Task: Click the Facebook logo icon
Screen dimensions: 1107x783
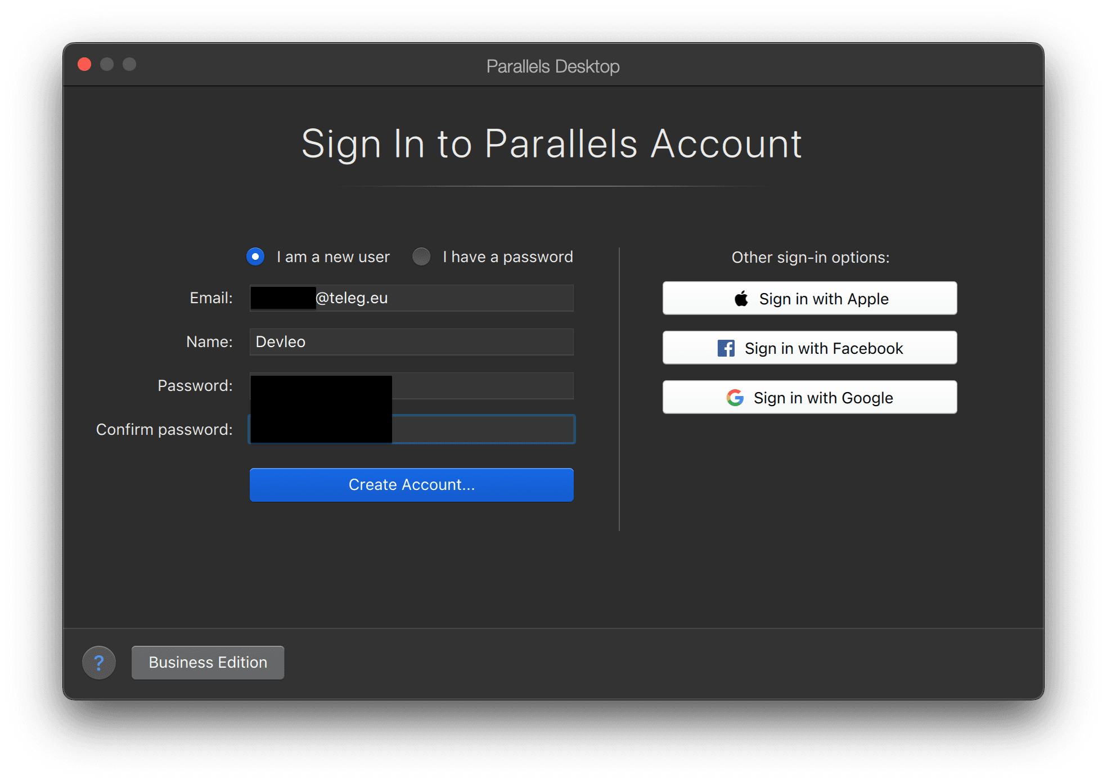Action: pyautogui.click(x=726, y=348)
